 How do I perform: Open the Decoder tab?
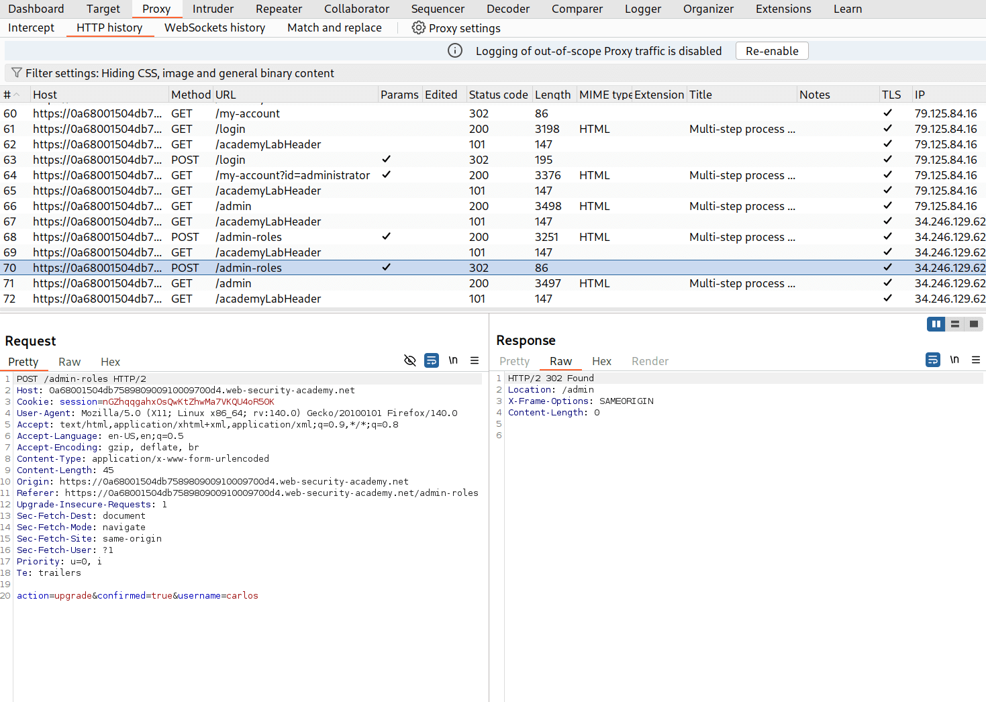coord(507,9)
